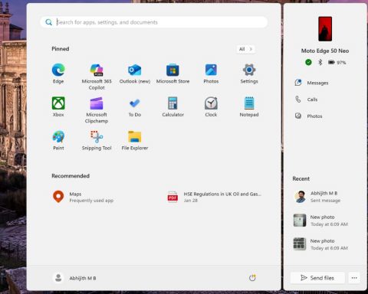
Task: Click the green connected status icon
Action: [x=308, y=62]
